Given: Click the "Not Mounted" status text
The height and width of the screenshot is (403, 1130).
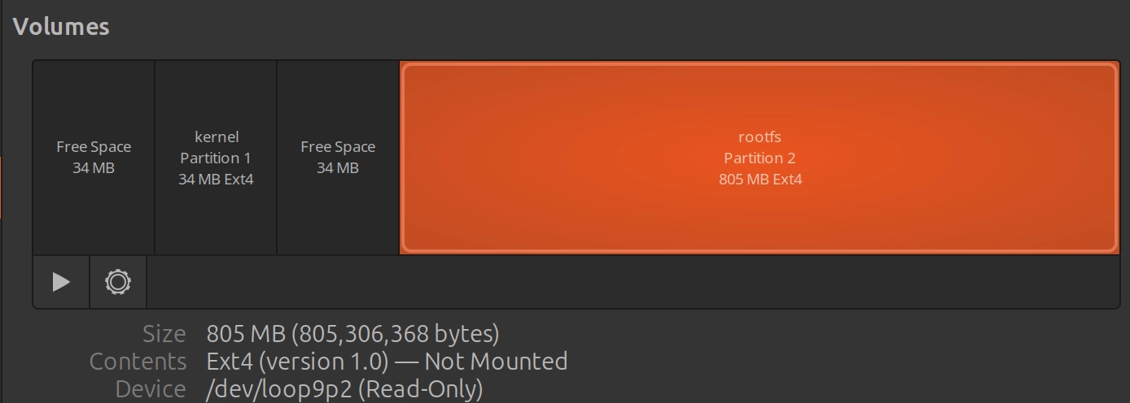Looking at the screenshot, I should pos(496,361).
